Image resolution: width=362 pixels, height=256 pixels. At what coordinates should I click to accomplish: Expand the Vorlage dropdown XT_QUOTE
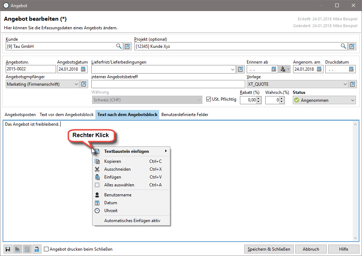[x=345, y=84]
